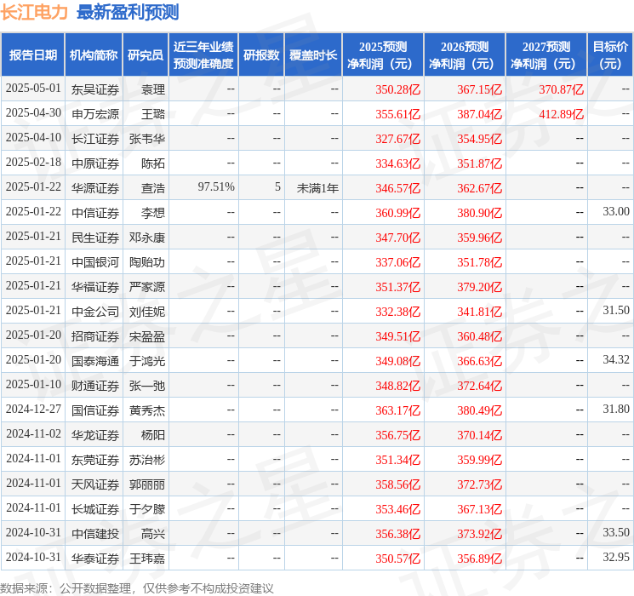This screenshot has width=634, height=596.
Task: Click the institution 申万宏源
Action: (x=95, y=114)
